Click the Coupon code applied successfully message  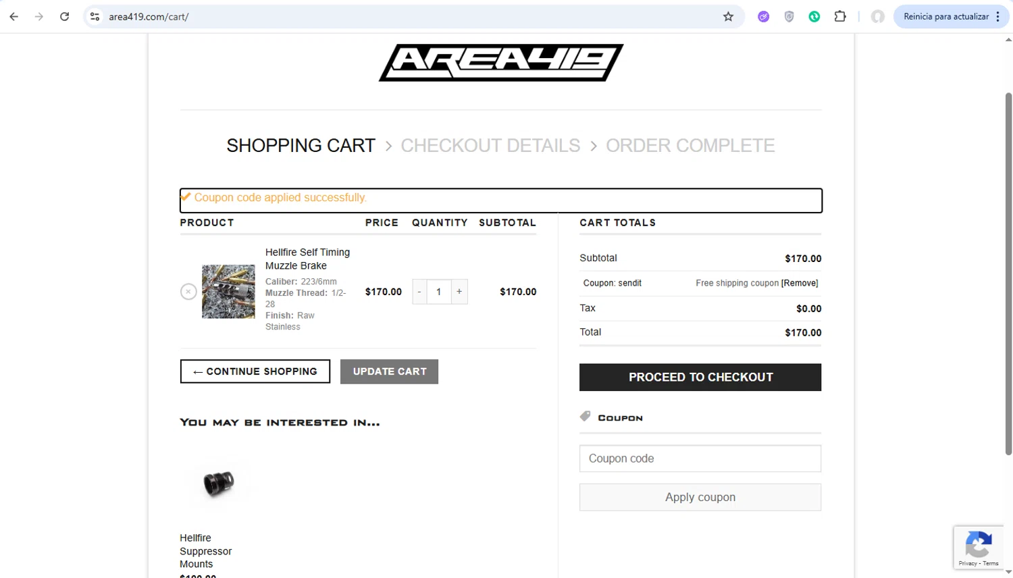280,198
